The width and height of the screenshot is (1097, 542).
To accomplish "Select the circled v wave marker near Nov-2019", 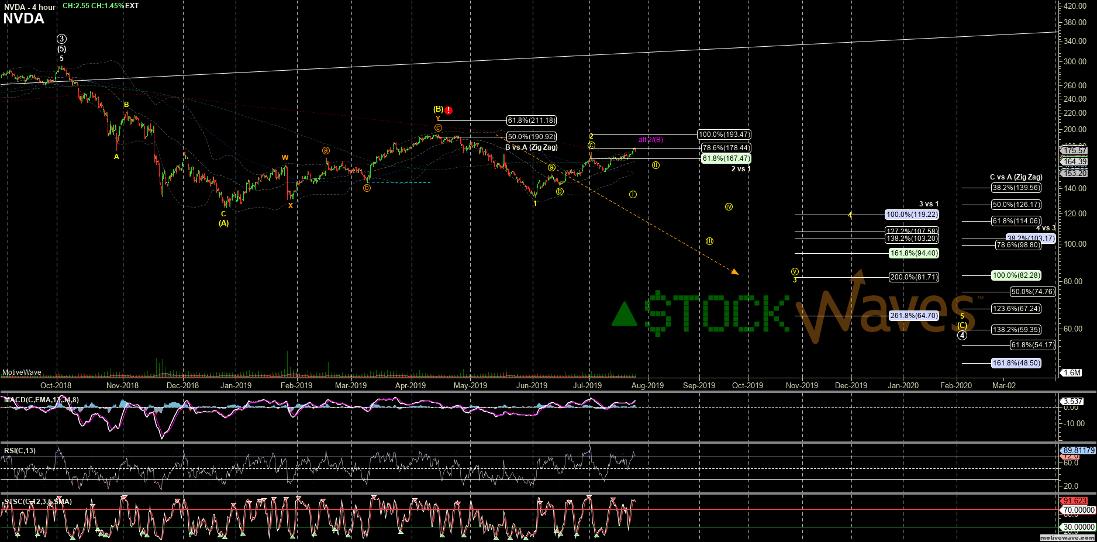I will point(795,272).
